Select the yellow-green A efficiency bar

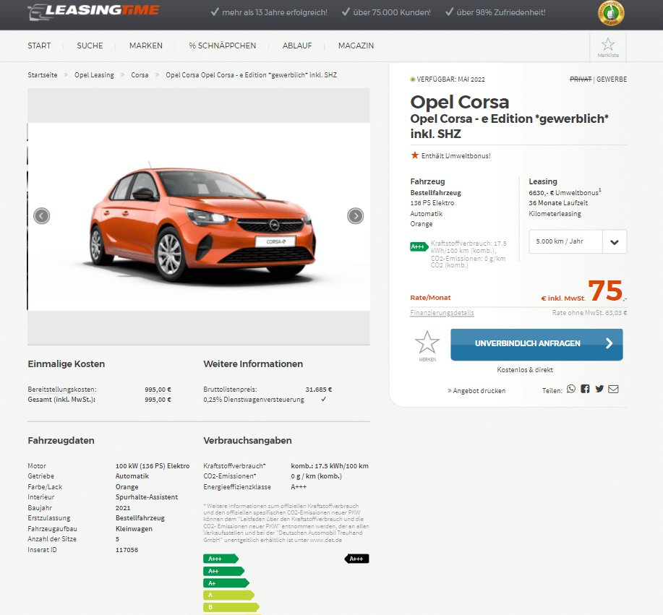click(x=228, y=595)
